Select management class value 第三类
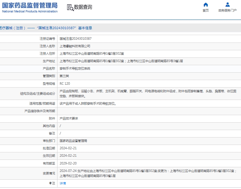241x189 pixels. (x=64, y=76)
